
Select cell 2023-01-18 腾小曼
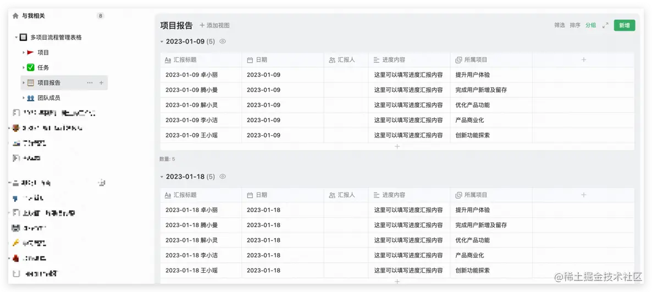(201, 225)
